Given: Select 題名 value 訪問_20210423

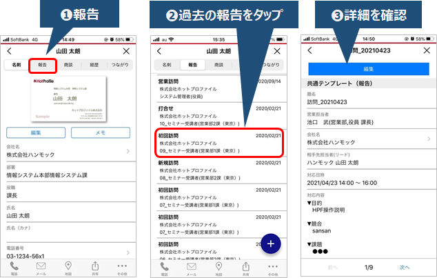Looking at the screenshot, I should coord(327,102).
